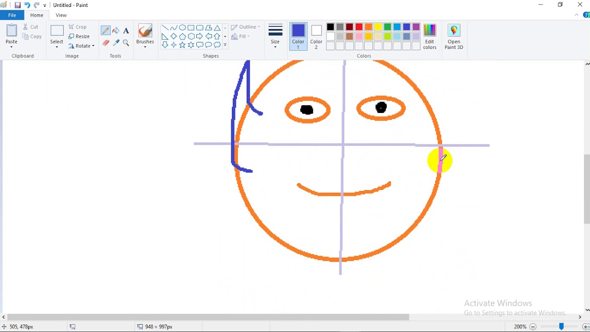Expand the Shapes gallery more arrow
590x332 pixels.
225,45
